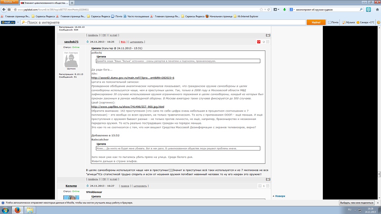The image size is (381, 214).
Task: Click the orange Найти! button
Action: [x=316, y=22]
